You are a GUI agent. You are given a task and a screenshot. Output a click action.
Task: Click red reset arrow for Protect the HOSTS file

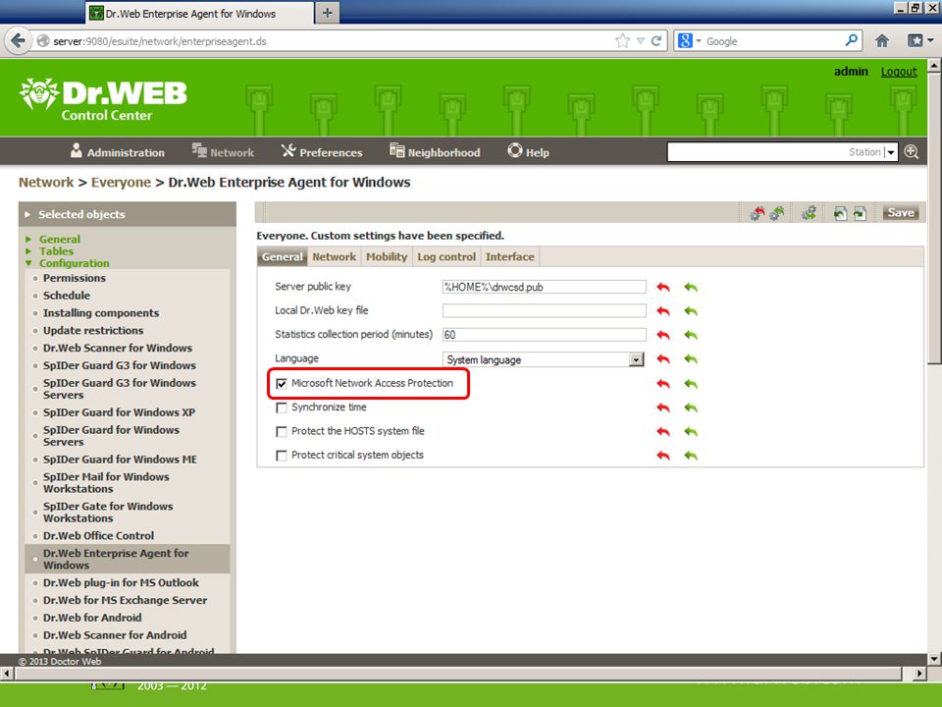[x=663, y=432]
